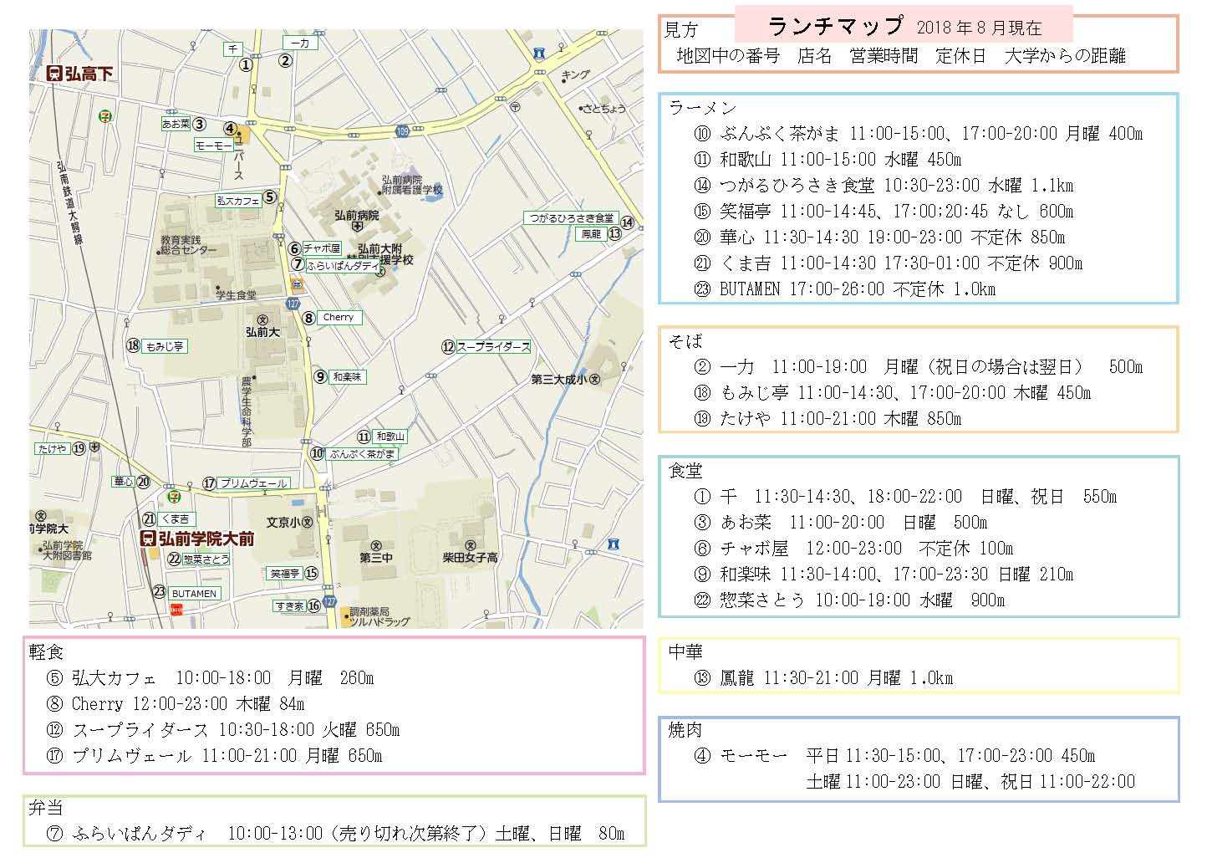
Task: Select the 7-Eleven icon beside プリムヴェール label
Action: pyautogui.click(x=175, y=496)
